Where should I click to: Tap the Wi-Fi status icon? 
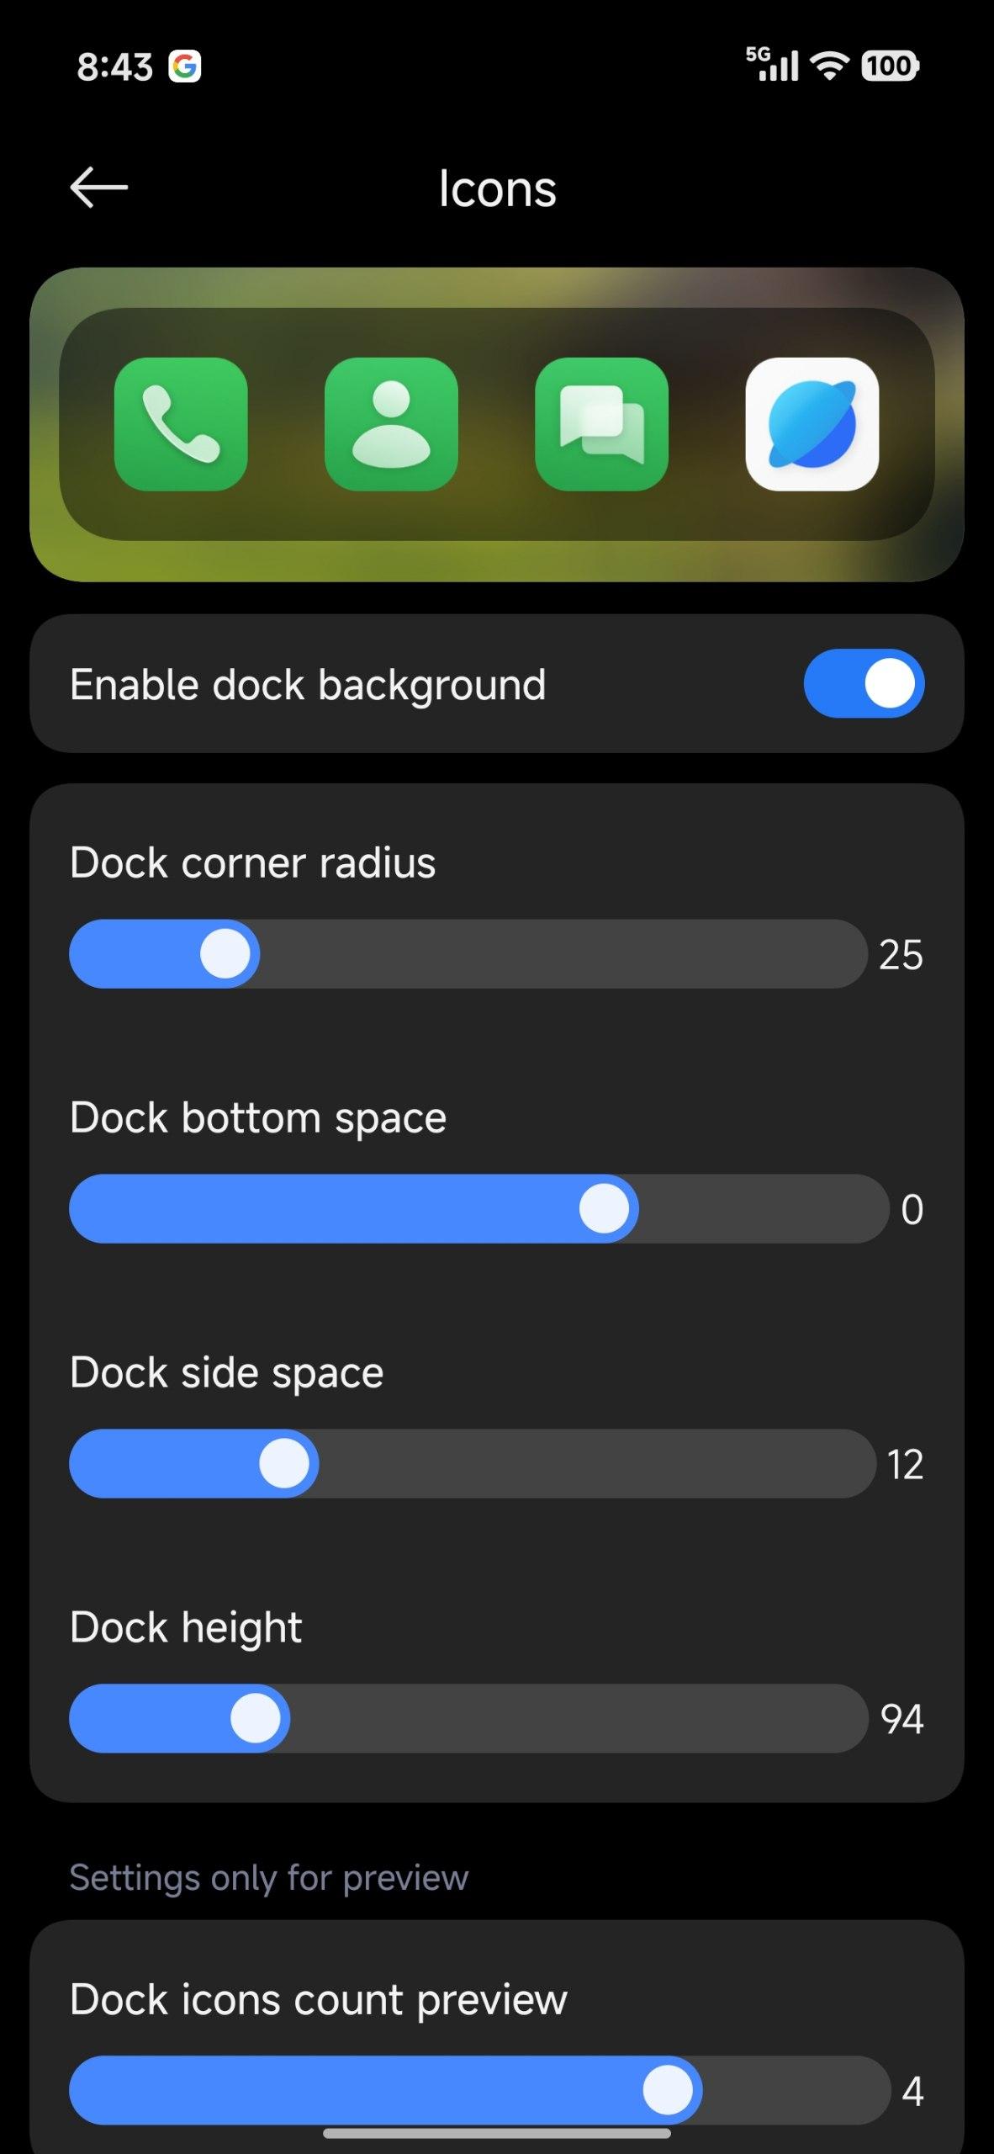829,66
